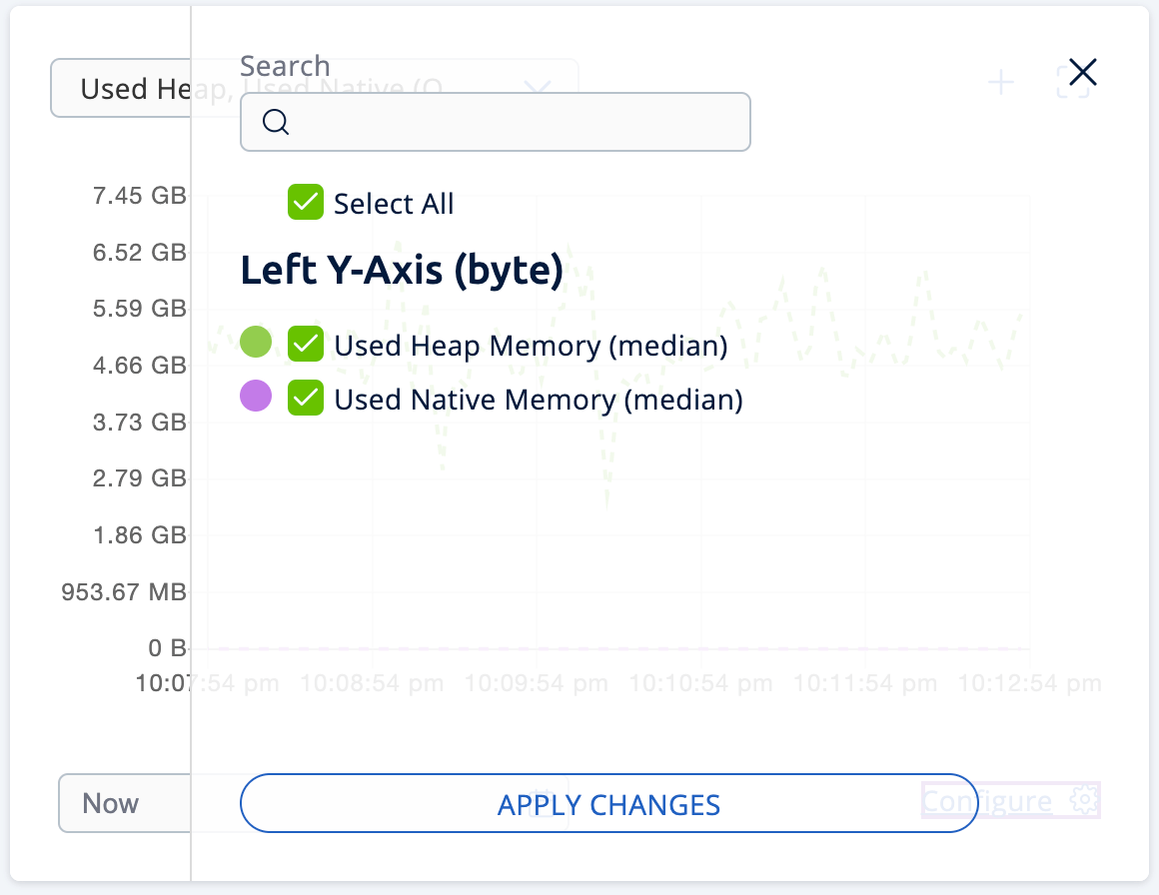Uncheck the Used Heap Memory (median) checkbox

[x=305, y=345]
